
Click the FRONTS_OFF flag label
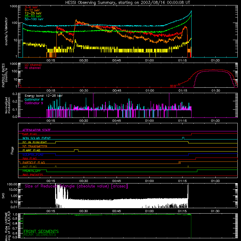point(32,171)
